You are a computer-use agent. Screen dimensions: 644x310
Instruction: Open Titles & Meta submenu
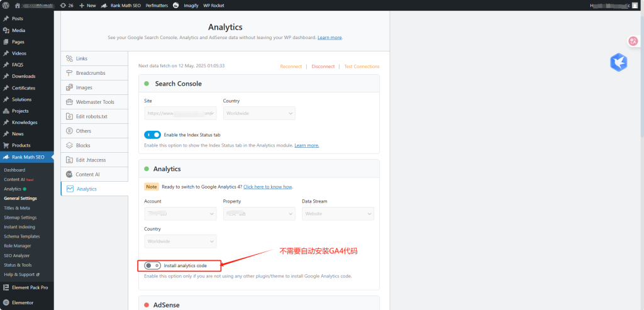click(17, 208)
